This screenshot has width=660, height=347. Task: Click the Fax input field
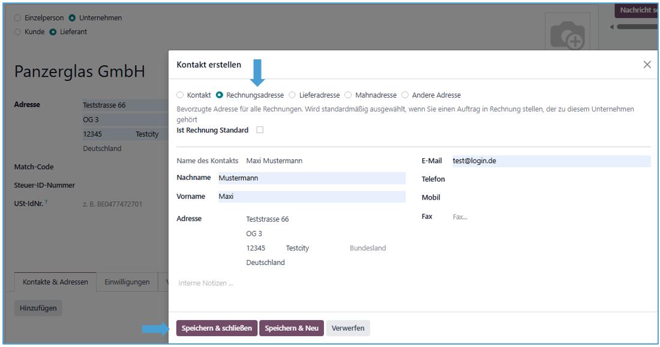550,216
